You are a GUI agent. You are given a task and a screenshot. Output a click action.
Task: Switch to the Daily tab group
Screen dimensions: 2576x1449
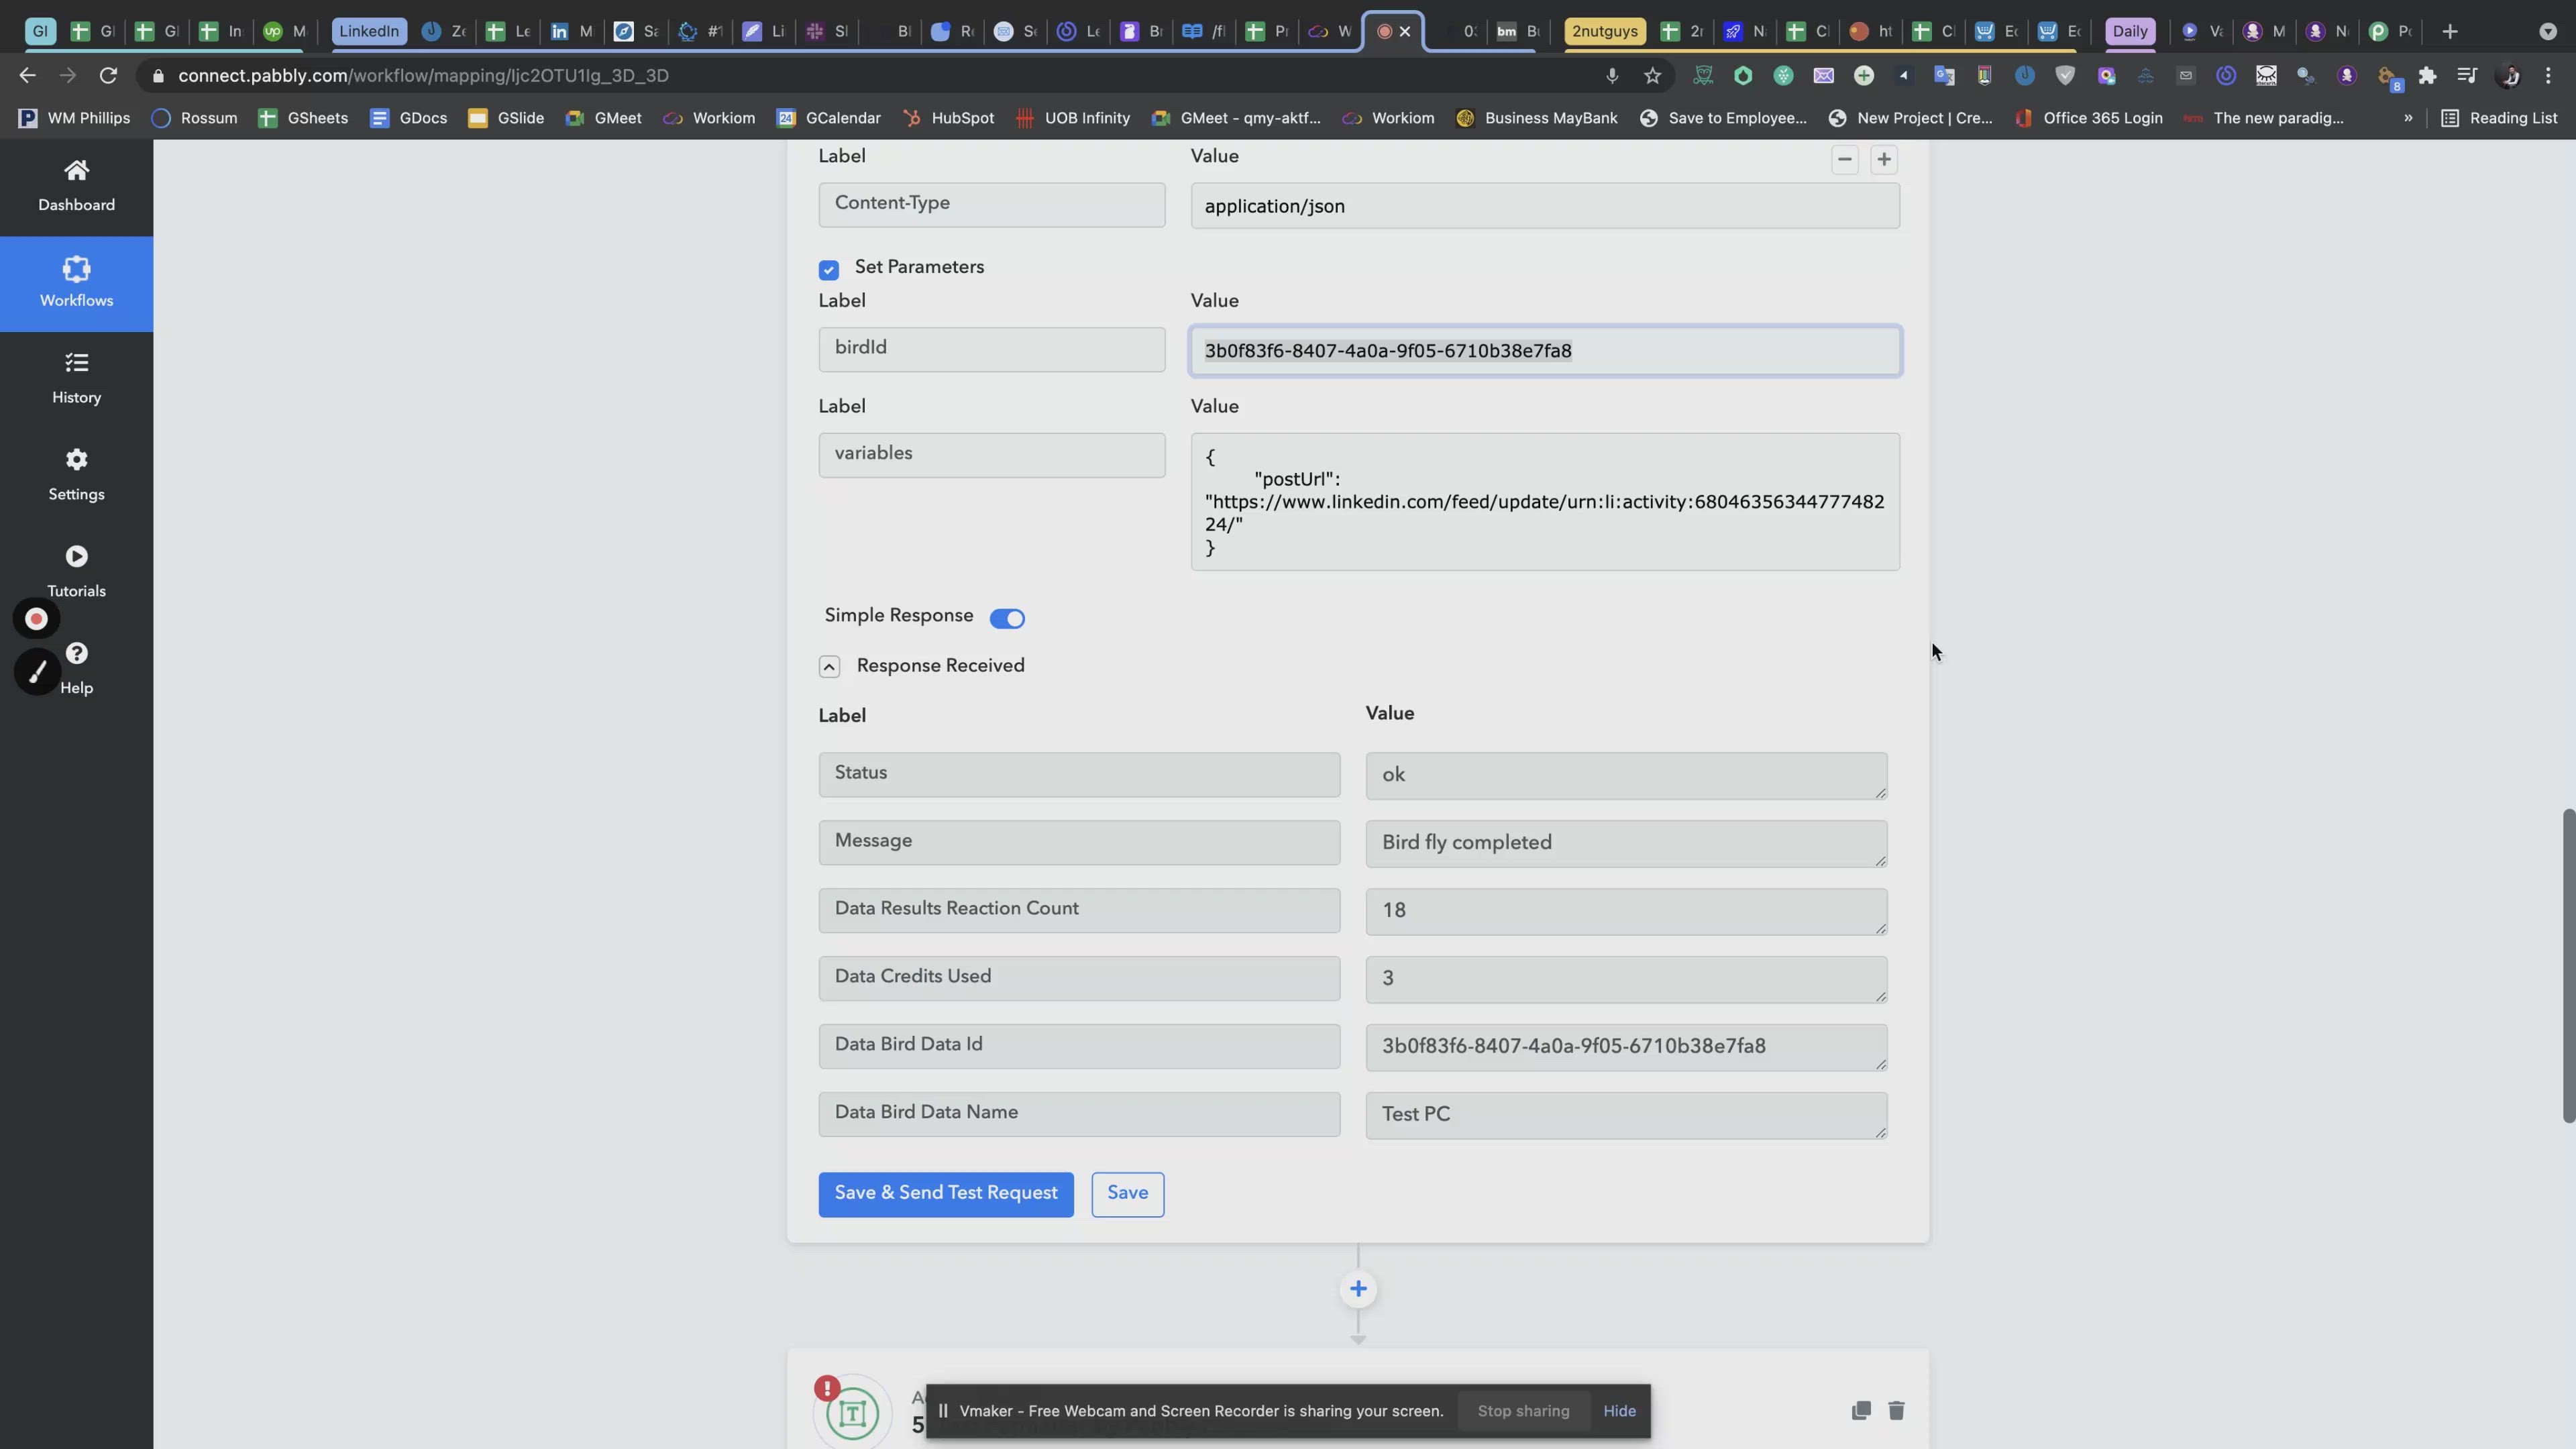[x=2129, y=31]
